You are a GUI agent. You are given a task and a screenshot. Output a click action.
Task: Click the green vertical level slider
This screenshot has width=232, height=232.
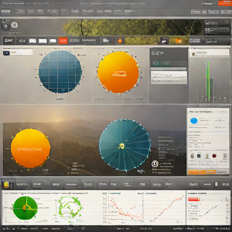(x=208, y=81)
